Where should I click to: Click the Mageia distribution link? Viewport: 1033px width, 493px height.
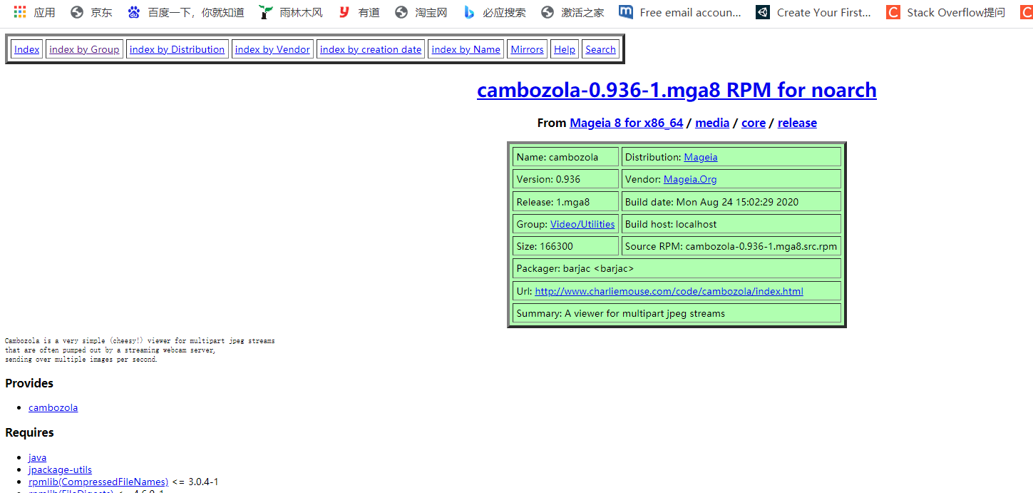click(701, 157)
